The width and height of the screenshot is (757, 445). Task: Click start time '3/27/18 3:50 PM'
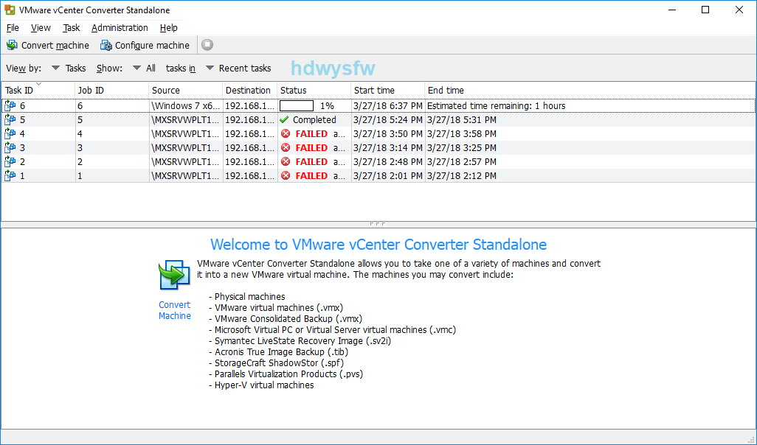(x=388, y=133)
